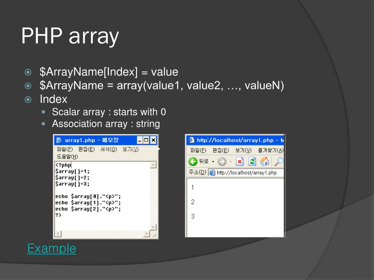Open 편집(E) menu in Notepad window
Screen dimensions: 374x280
point(87,149)
